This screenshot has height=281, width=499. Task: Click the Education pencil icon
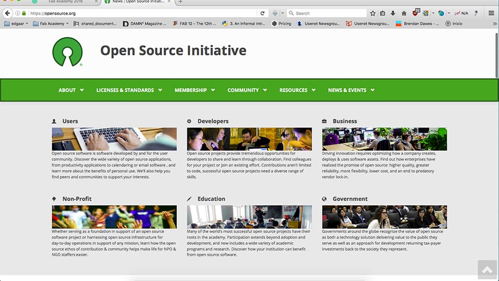(189, 199)
